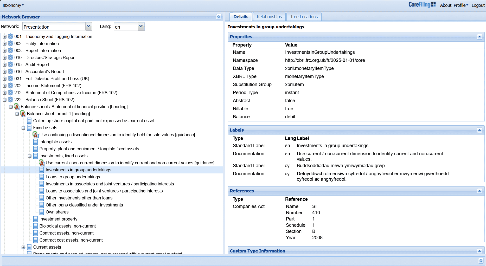This screenshot has width=486, height=266.
Task: Click the CoreFiling logo
Action: point(422,4)
